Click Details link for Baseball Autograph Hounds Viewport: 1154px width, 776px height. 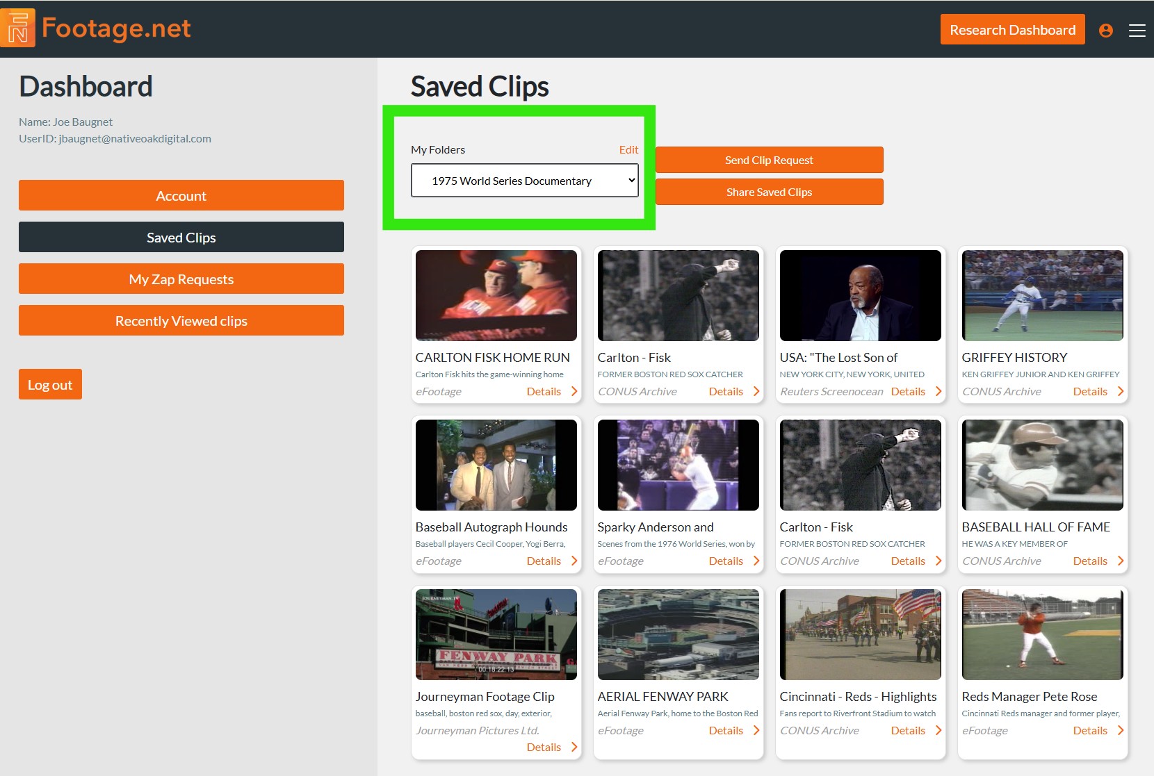pos(544,561)
